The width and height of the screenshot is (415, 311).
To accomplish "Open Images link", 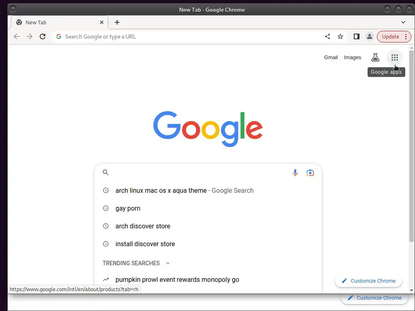I will pos(352,58).
